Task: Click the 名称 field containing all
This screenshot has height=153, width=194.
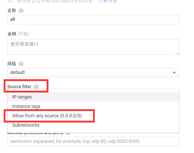Action: point(93,20)
